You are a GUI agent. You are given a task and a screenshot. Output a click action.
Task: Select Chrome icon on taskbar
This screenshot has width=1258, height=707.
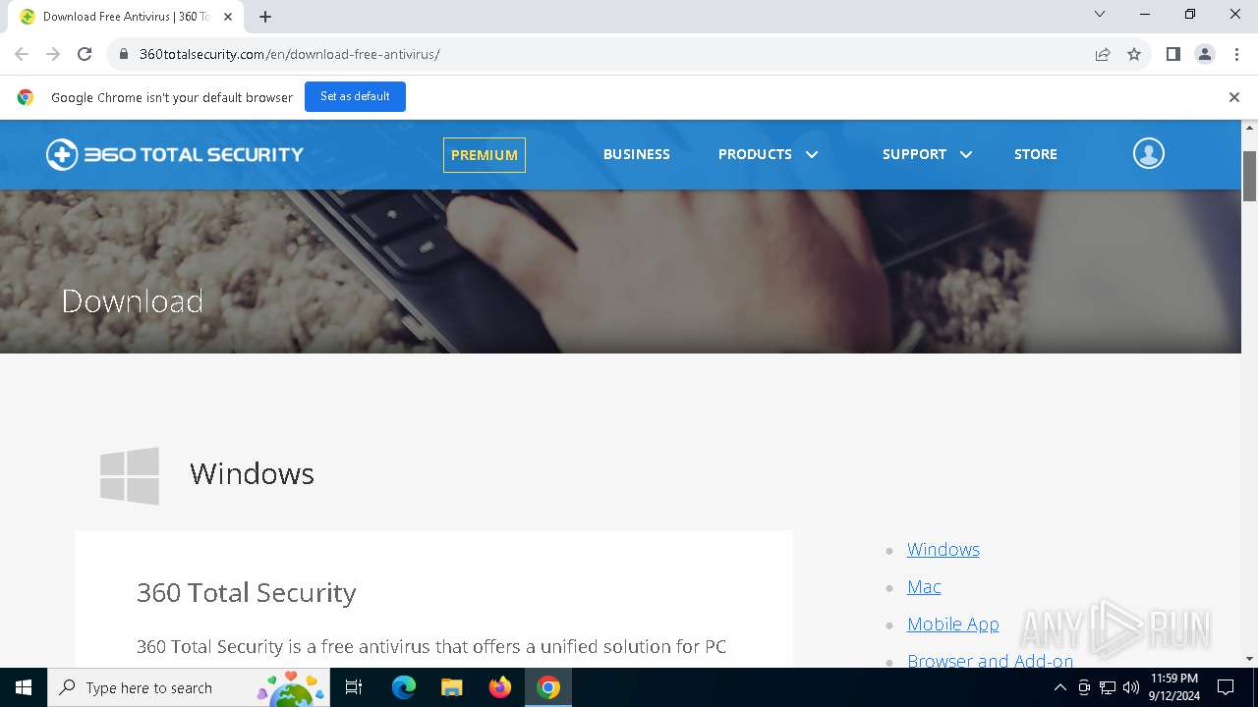coord(548,687)
